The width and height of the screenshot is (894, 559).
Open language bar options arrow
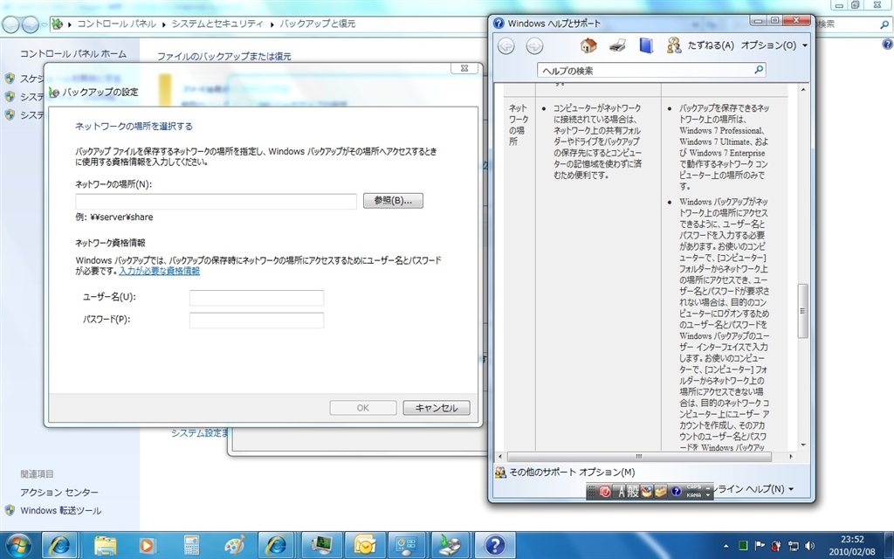pyautogui.click(x=708, y=494)
